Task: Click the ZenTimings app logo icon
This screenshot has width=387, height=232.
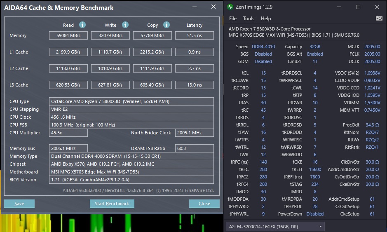Action: tap(230, 7)
